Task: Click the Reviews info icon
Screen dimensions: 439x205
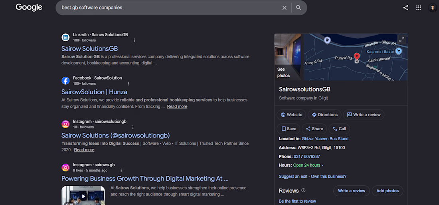Action: (x=303, y=191)
